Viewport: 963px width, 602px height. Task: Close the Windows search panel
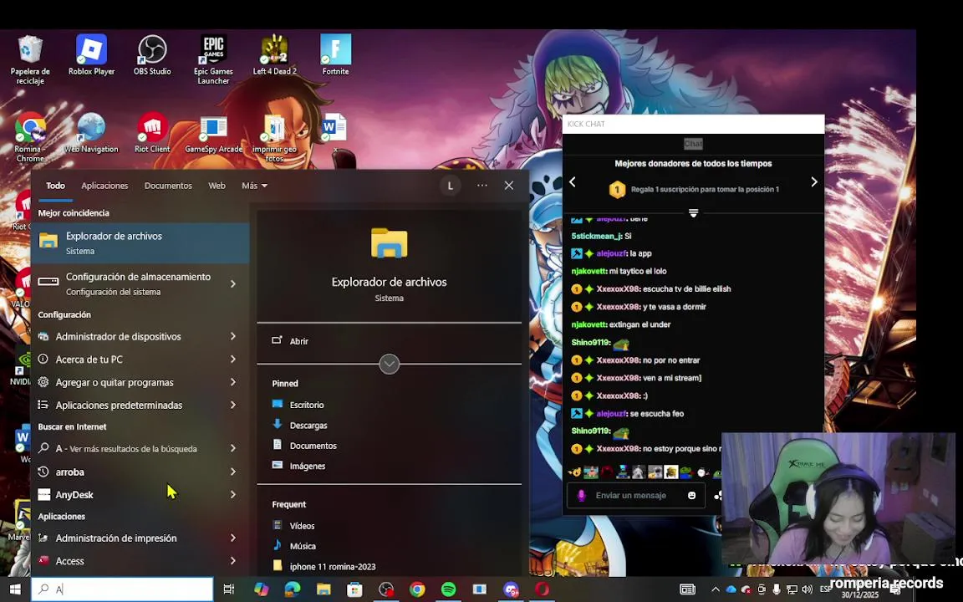point(509,186)
